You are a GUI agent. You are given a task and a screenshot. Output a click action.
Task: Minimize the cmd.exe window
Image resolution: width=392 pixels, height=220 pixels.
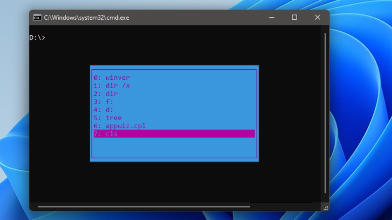click(x=272, y=17)
